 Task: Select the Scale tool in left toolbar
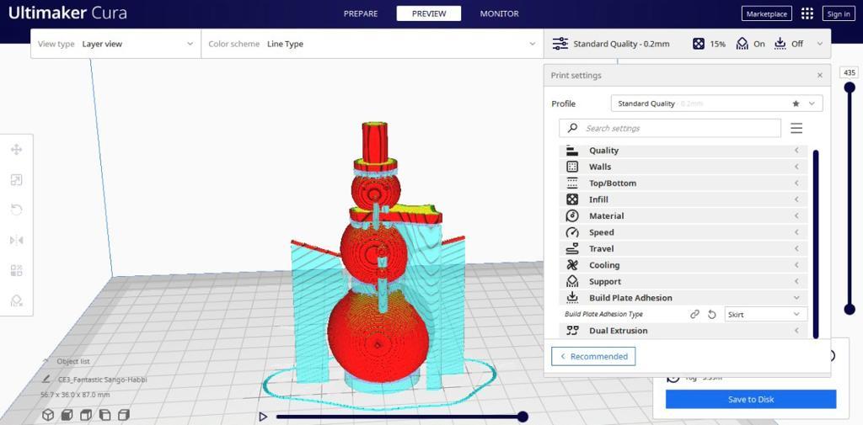click(x=17, y=180)
